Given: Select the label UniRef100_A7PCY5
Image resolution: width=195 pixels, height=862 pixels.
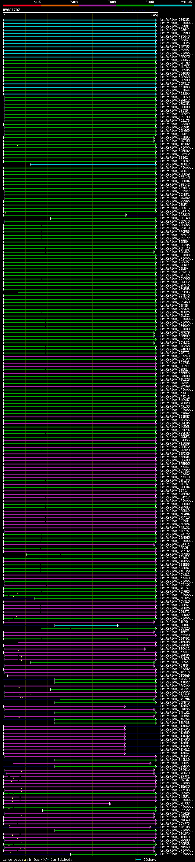Looking at the screenshot, I should tap(175, 57).
